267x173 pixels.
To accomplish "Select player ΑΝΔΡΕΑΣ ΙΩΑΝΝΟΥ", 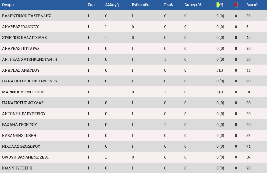I will [x=20, y=27].
